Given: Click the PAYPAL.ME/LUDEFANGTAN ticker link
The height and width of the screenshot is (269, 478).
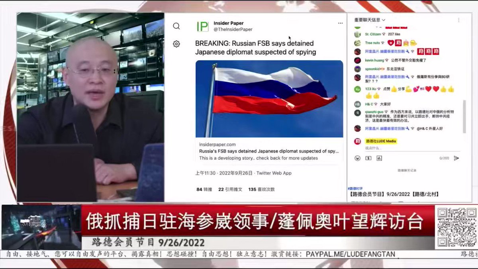Looking at the screenshot, I should (x=351, y=254).
